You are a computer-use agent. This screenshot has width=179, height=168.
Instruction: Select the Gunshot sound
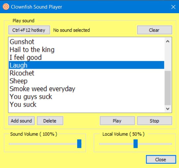click(87, 42)
